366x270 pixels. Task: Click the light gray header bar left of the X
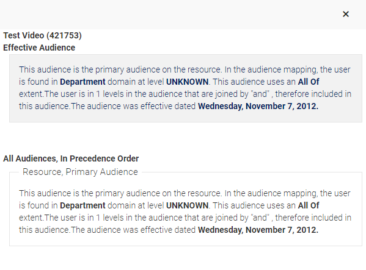168,15
